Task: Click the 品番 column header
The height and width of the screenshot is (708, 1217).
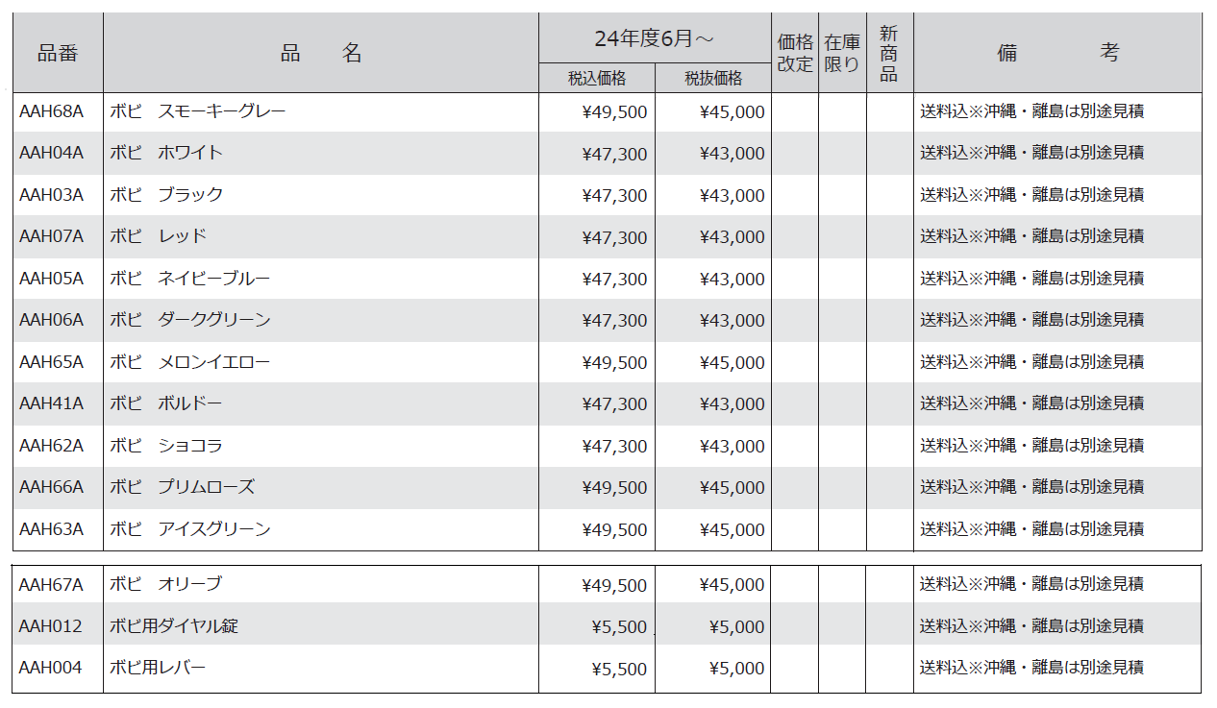Action: [58, 54]
